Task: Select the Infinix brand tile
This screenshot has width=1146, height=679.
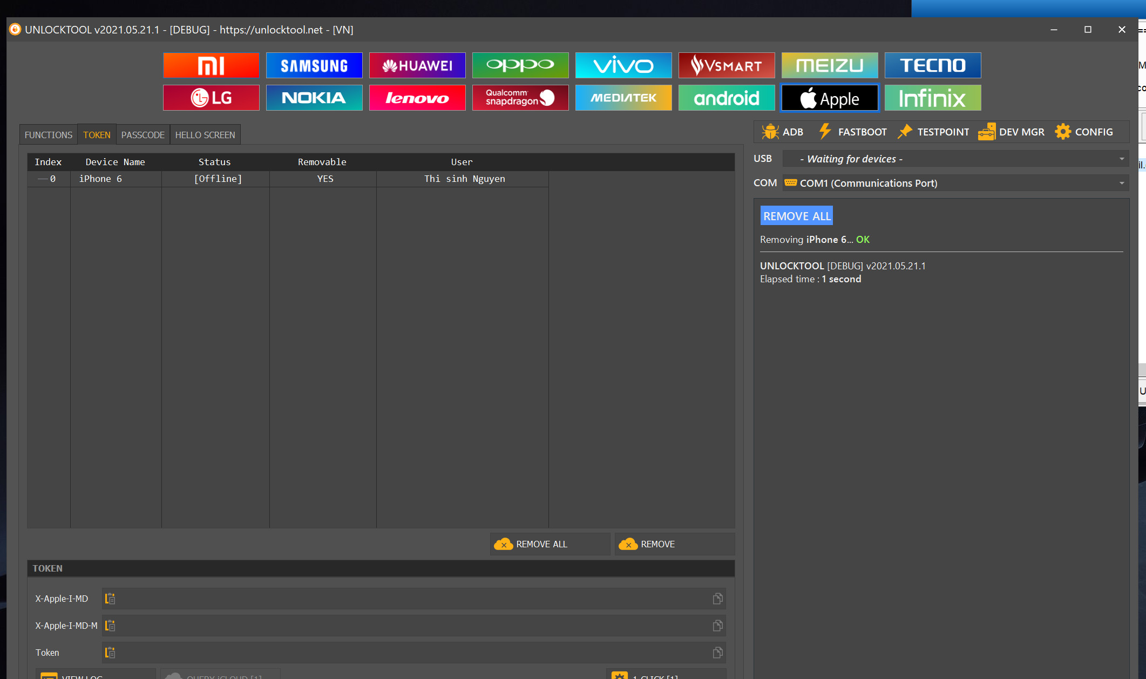Action: pyautogui.click(x=933, y=98)
